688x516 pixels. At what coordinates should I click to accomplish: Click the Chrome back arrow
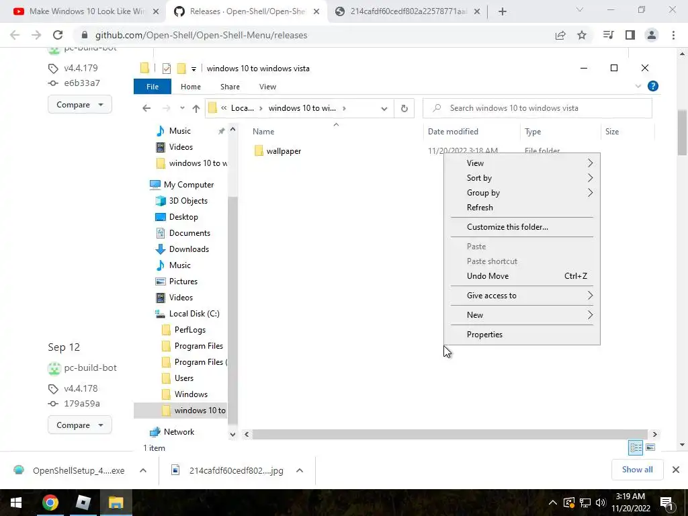[15, 35]
